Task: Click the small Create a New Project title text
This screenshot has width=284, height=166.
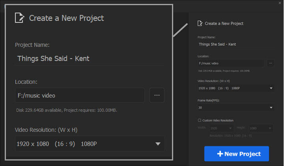Action: point(224,23)
